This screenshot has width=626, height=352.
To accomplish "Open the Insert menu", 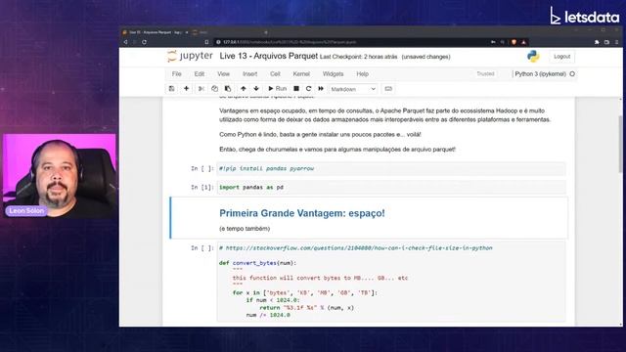I will (250, 74).
